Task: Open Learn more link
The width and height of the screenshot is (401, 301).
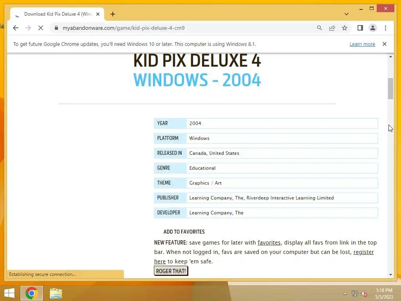Action: 362,44
